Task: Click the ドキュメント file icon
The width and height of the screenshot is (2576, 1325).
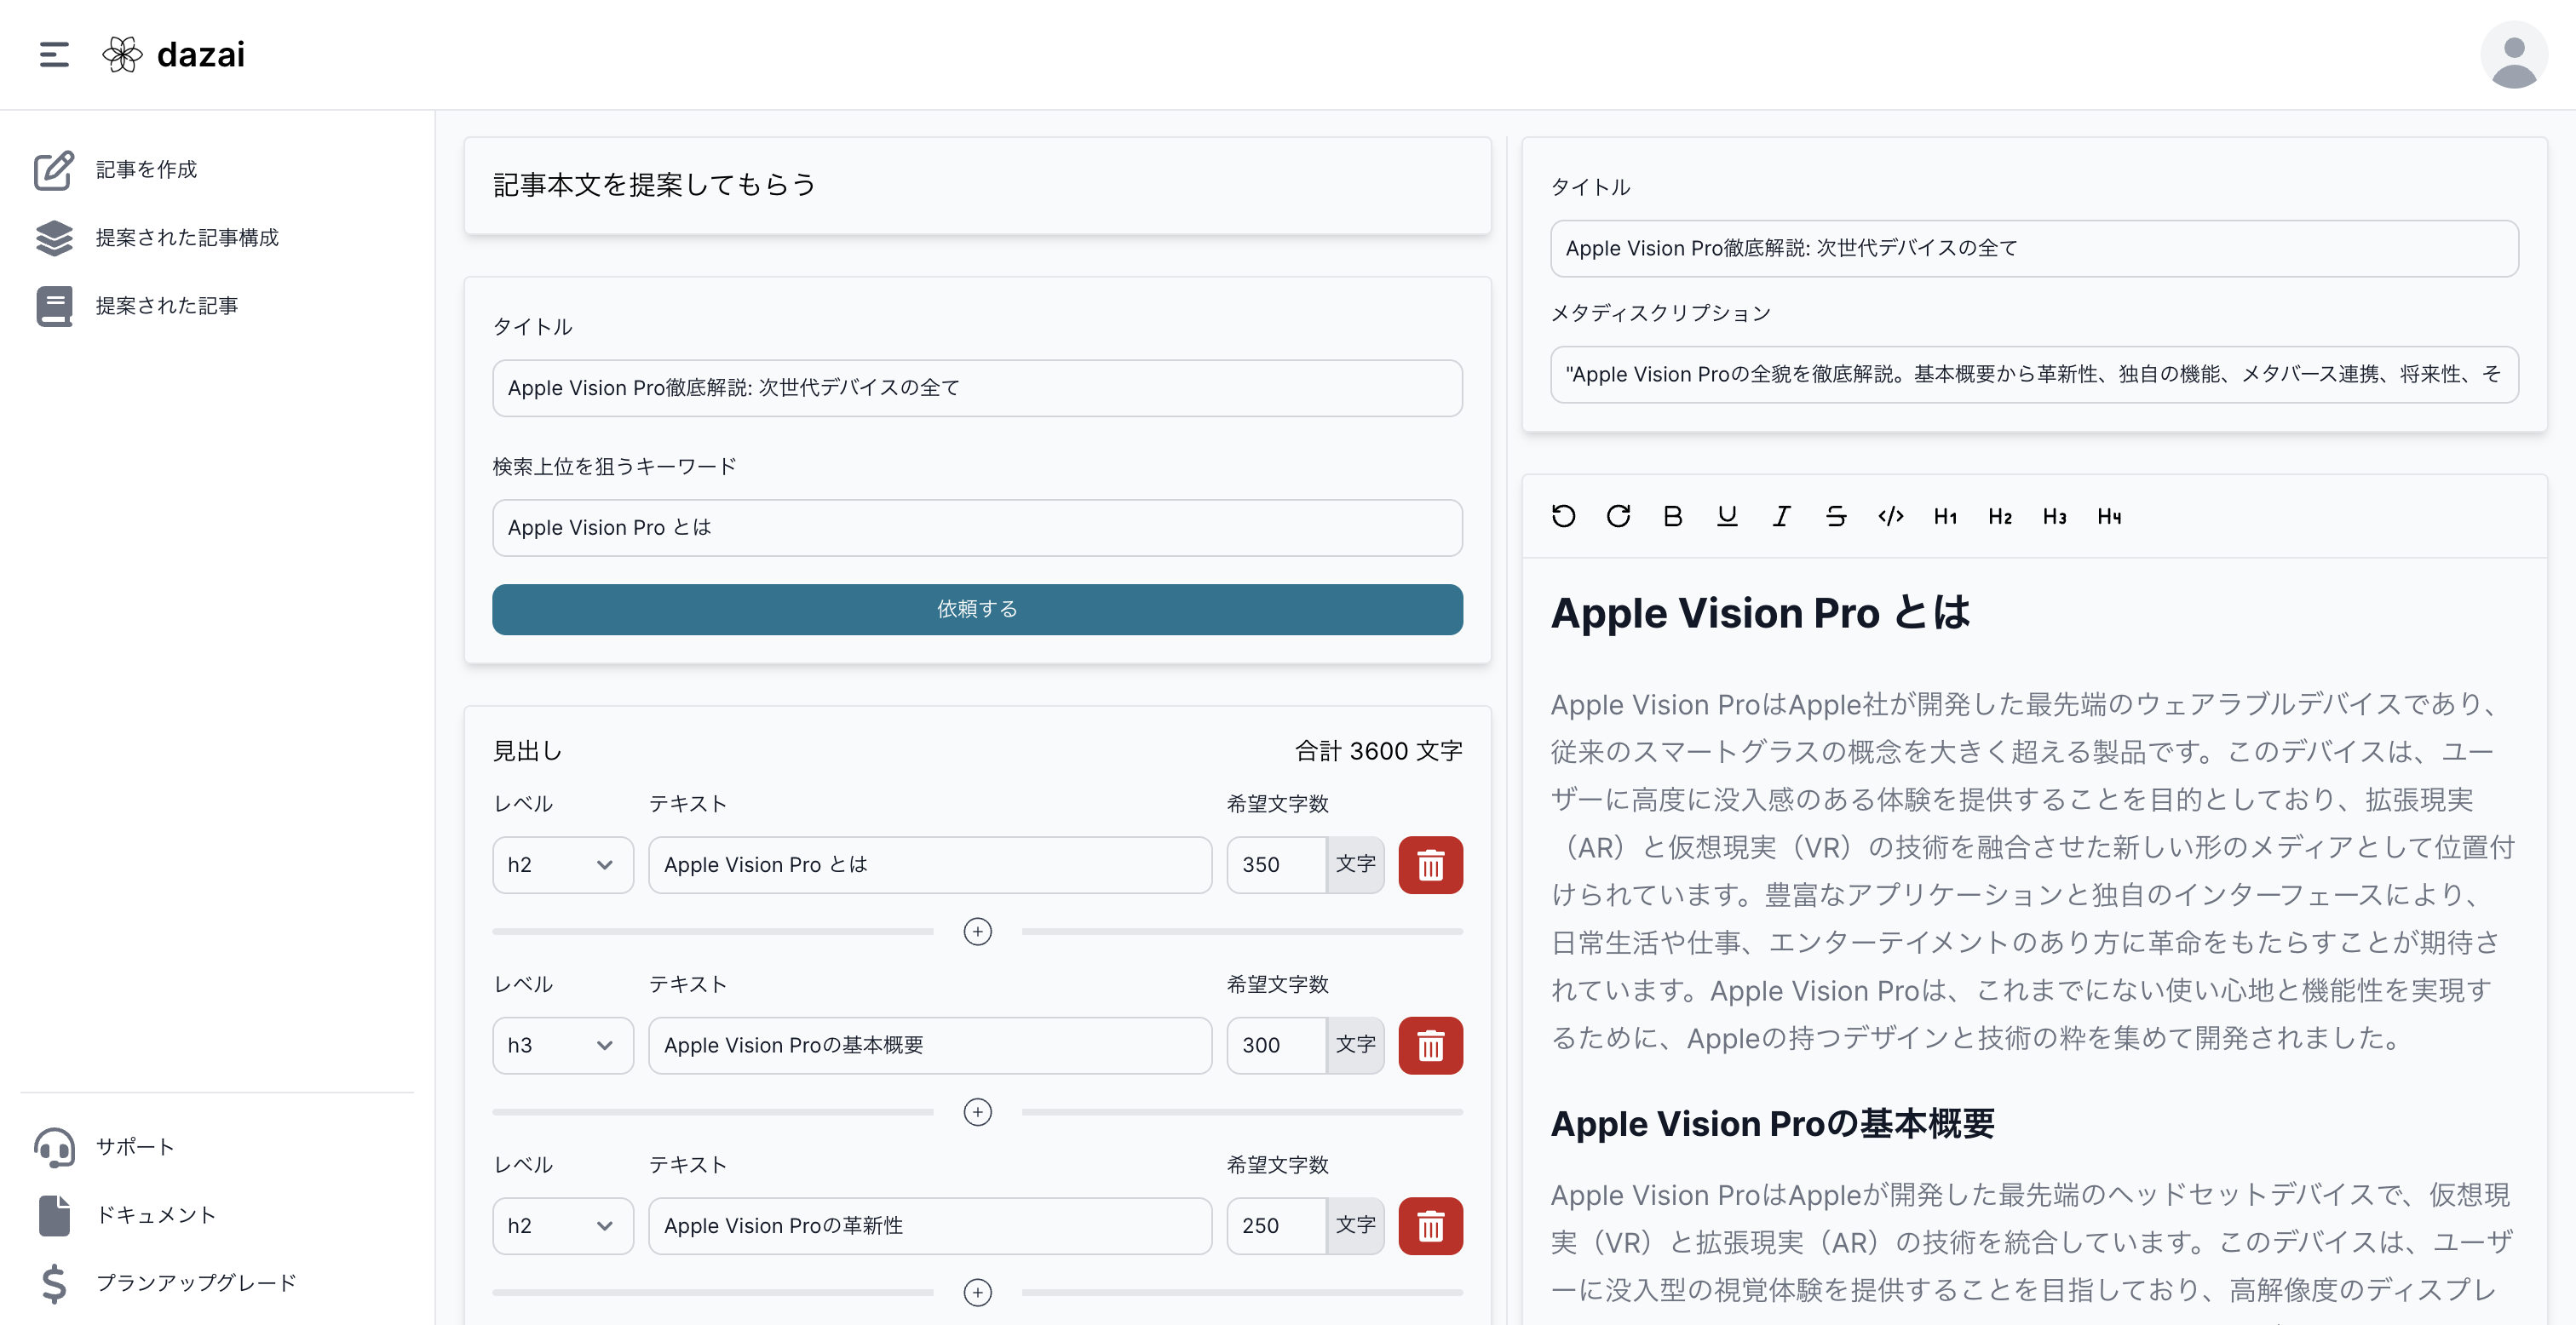Action: pos(54,1215)
